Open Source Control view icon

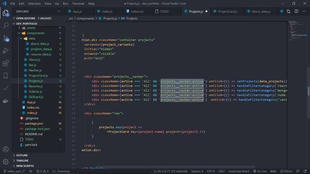6,38
